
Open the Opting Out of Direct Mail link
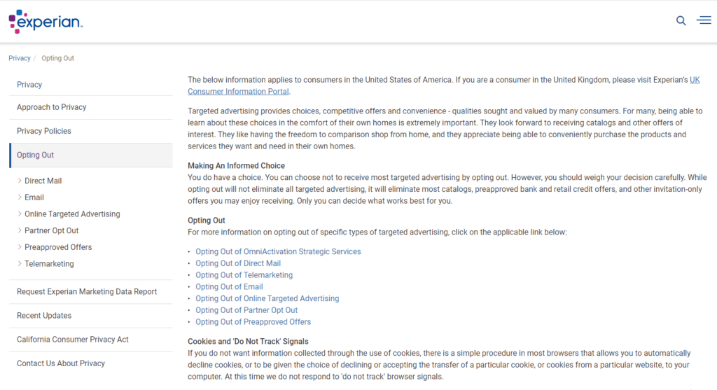coord(238,263)
